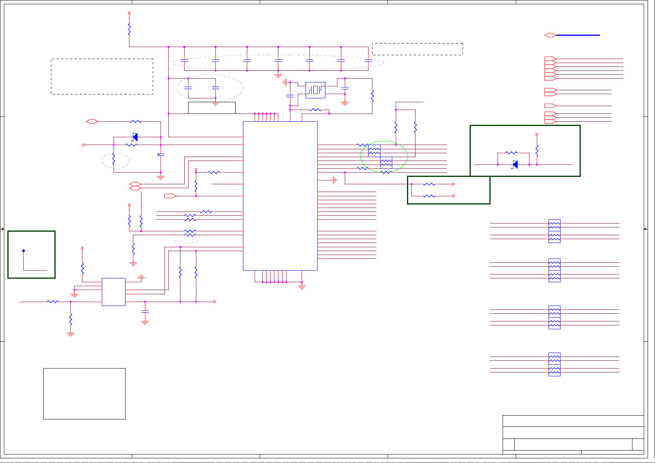Viewport: 655px width, 463px height.
Task: Select the upper resistor in the two-resistor green box
Action: (429, 184)
